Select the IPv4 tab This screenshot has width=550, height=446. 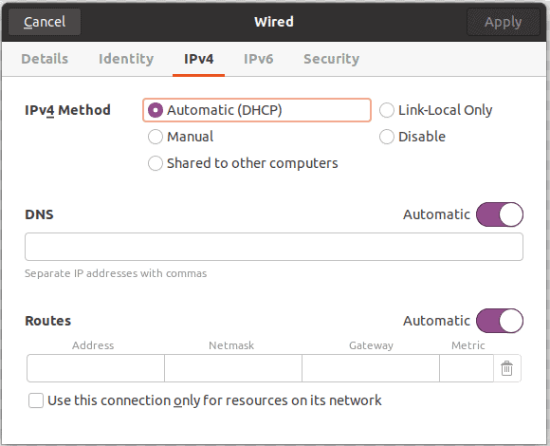(x=198, y=59)
